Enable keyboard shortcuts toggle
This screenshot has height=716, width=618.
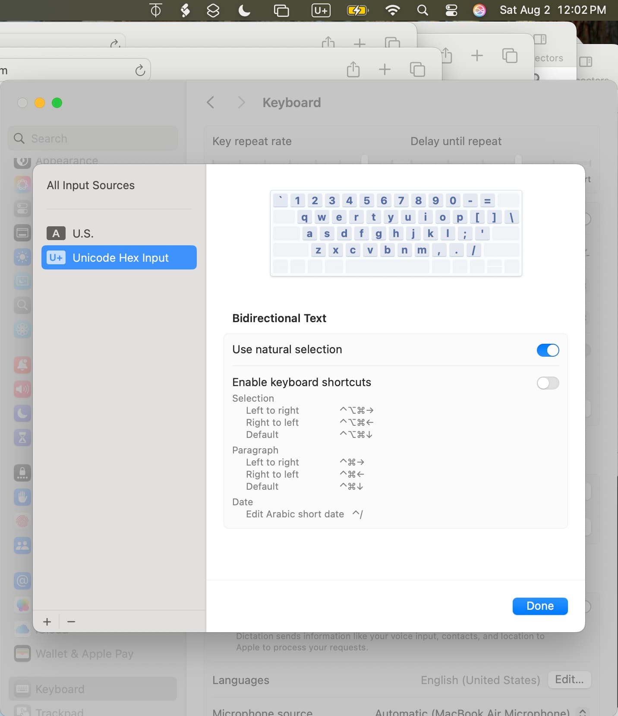pyautogui.click(x=548, y=383)
